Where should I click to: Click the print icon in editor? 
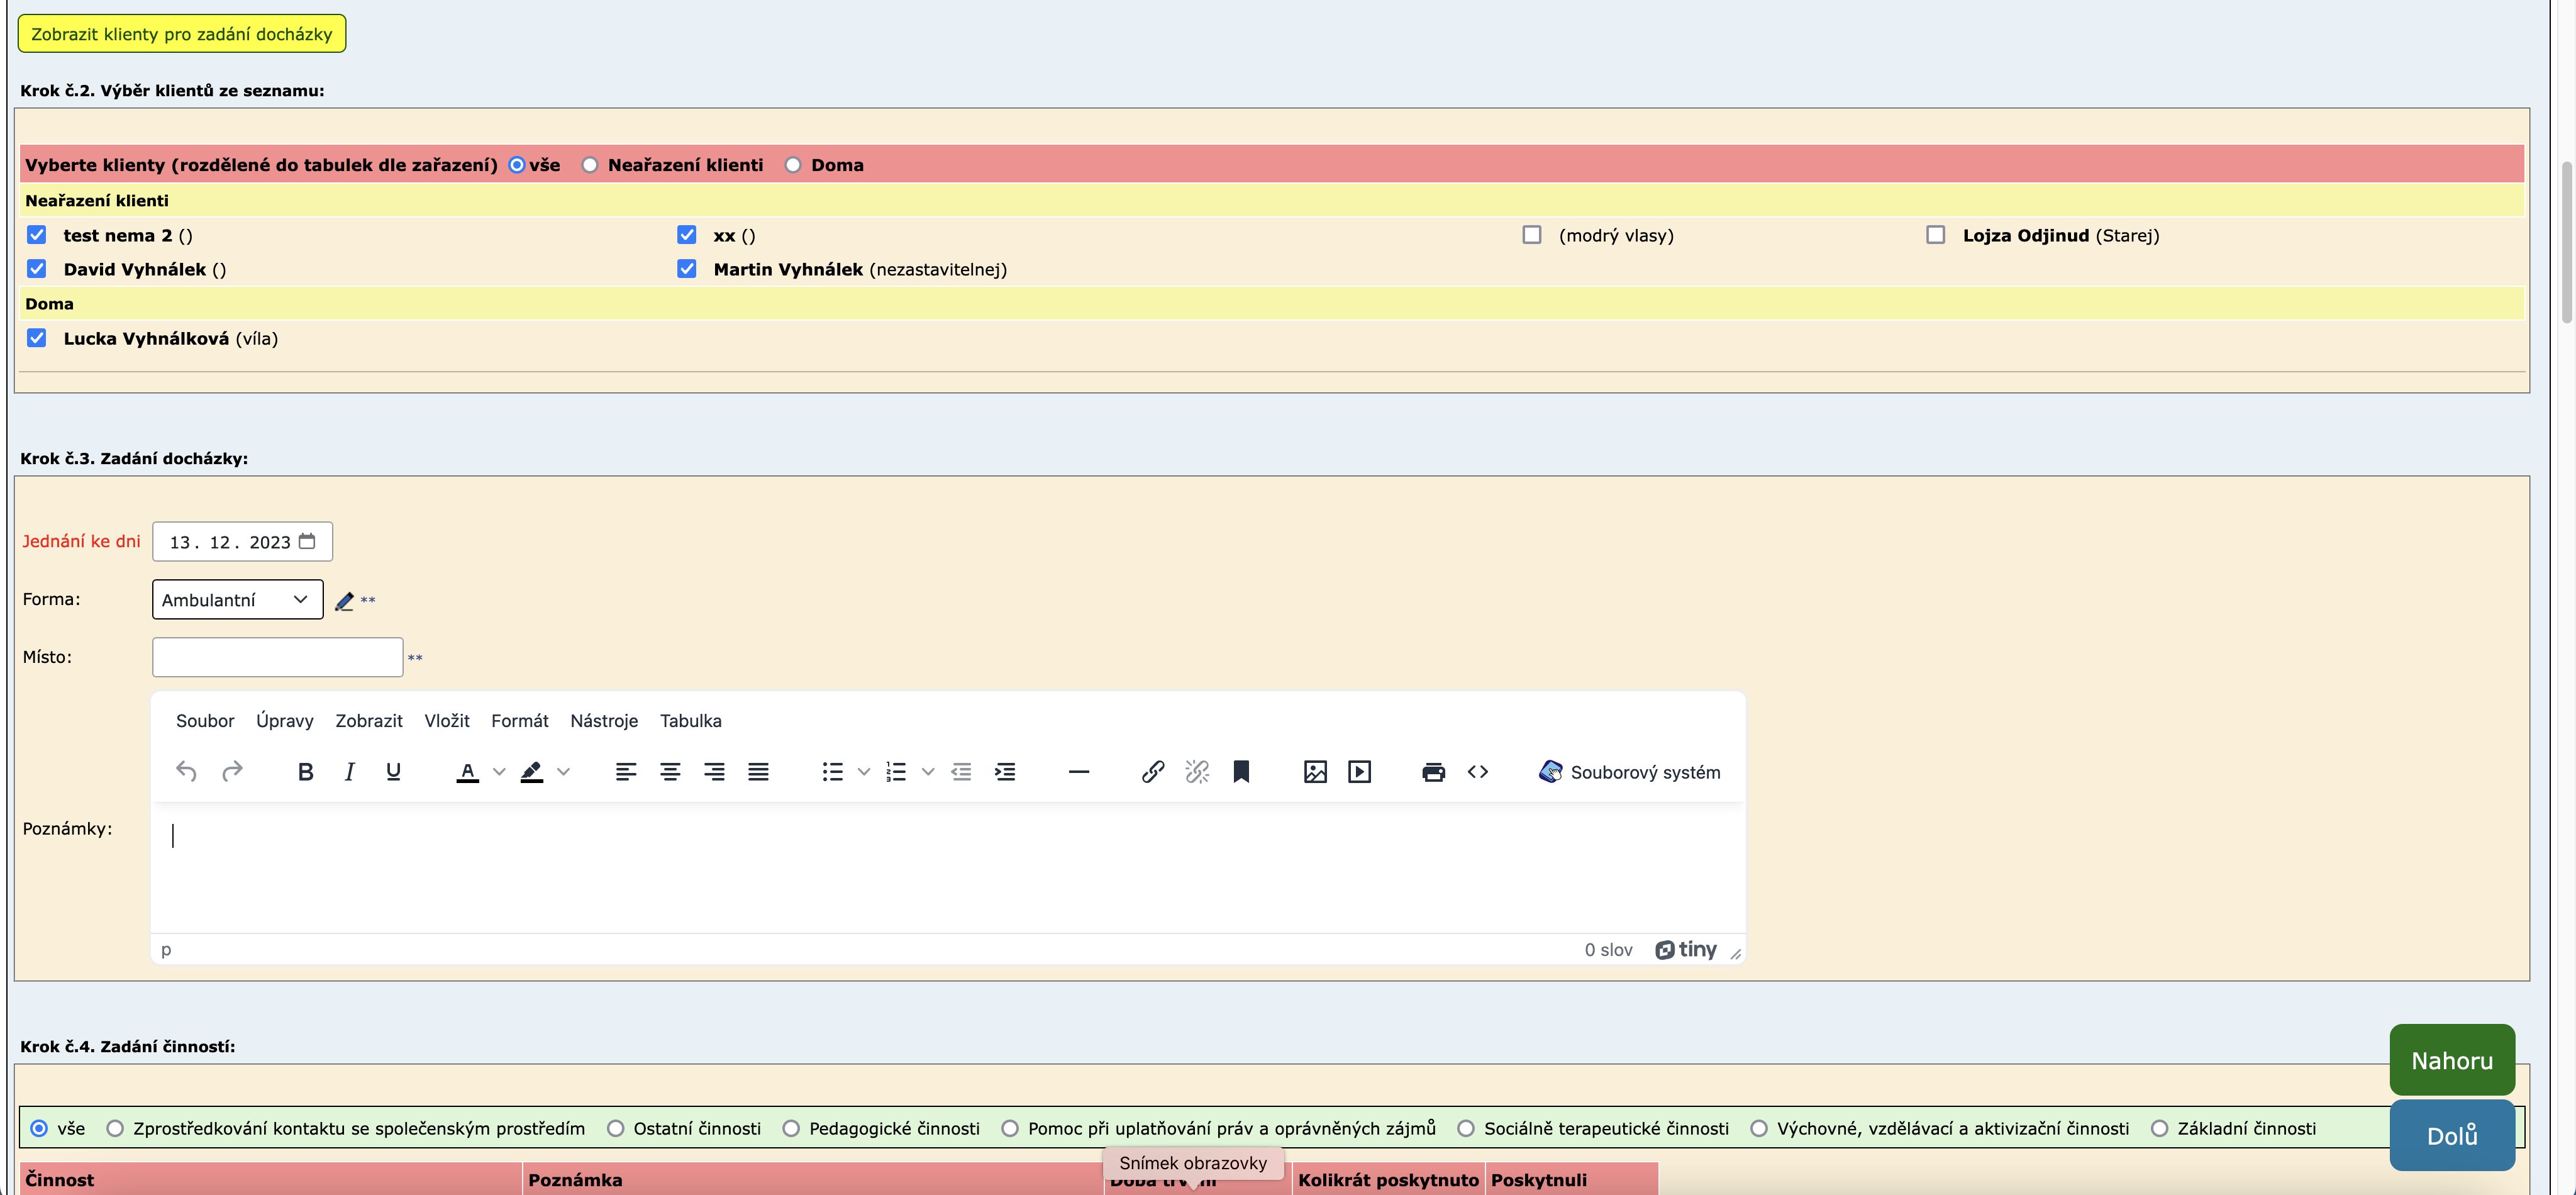pos(1433,771)
